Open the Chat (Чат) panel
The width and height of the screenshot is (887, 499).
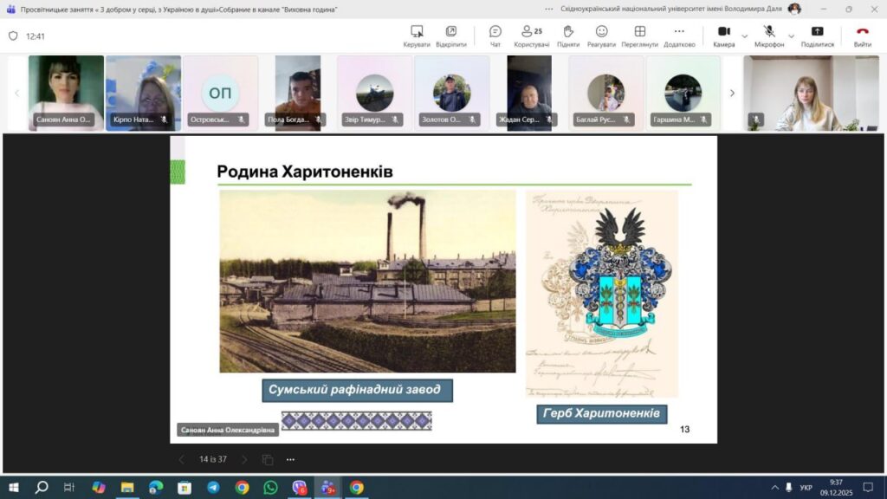(495, 36)
